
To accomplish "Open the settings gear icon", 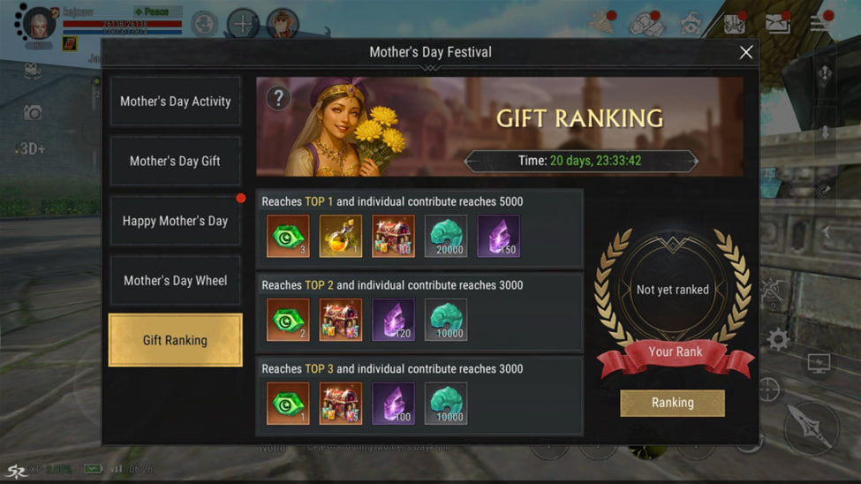I will 777,339.
